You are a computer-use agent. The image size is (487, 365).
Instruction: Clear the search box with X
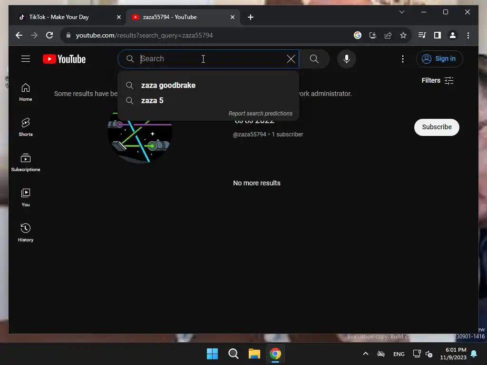[x=291, y=59]
